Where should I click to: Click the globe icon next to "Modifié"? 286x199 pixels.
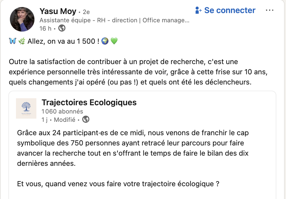point(86,120)
